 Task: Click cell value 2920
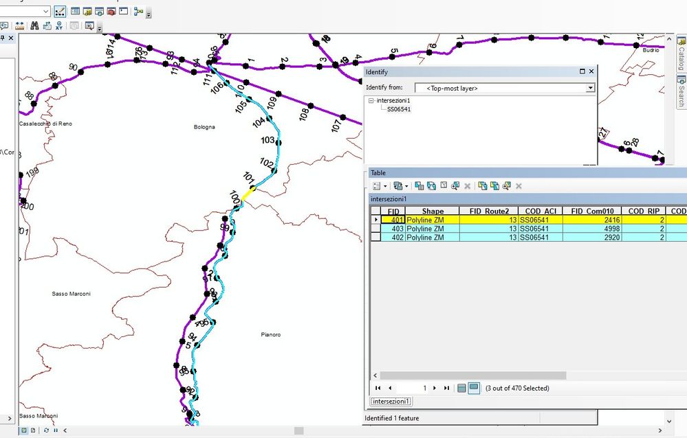592,237
